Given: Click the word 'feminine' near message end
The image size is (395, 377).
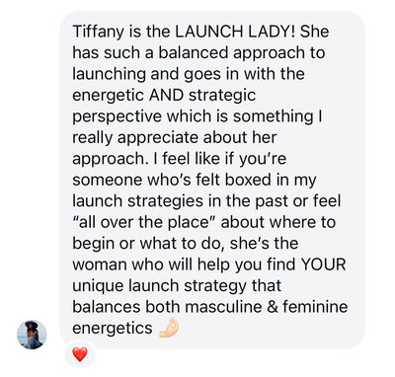Looking at the screenshot, I should tap(315, 307).
